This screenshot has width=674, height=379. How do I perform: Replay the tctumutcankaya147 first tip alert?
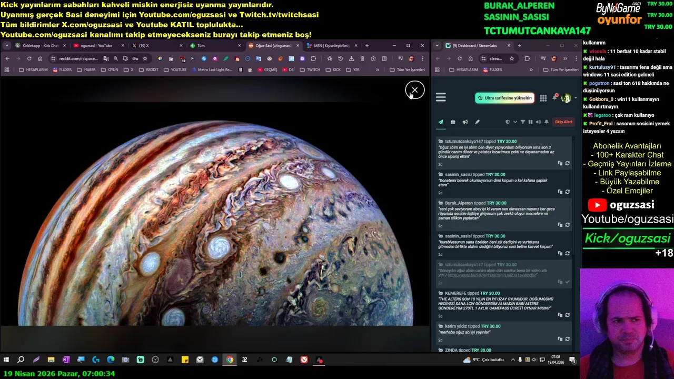point(567,164)
